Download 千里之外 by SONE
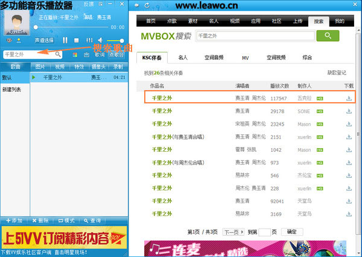The width and height of the screenshot is (362, 257). coord(349,111)
